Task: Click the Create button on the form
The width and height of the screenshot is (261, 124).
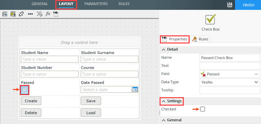Action: (31, 101)
